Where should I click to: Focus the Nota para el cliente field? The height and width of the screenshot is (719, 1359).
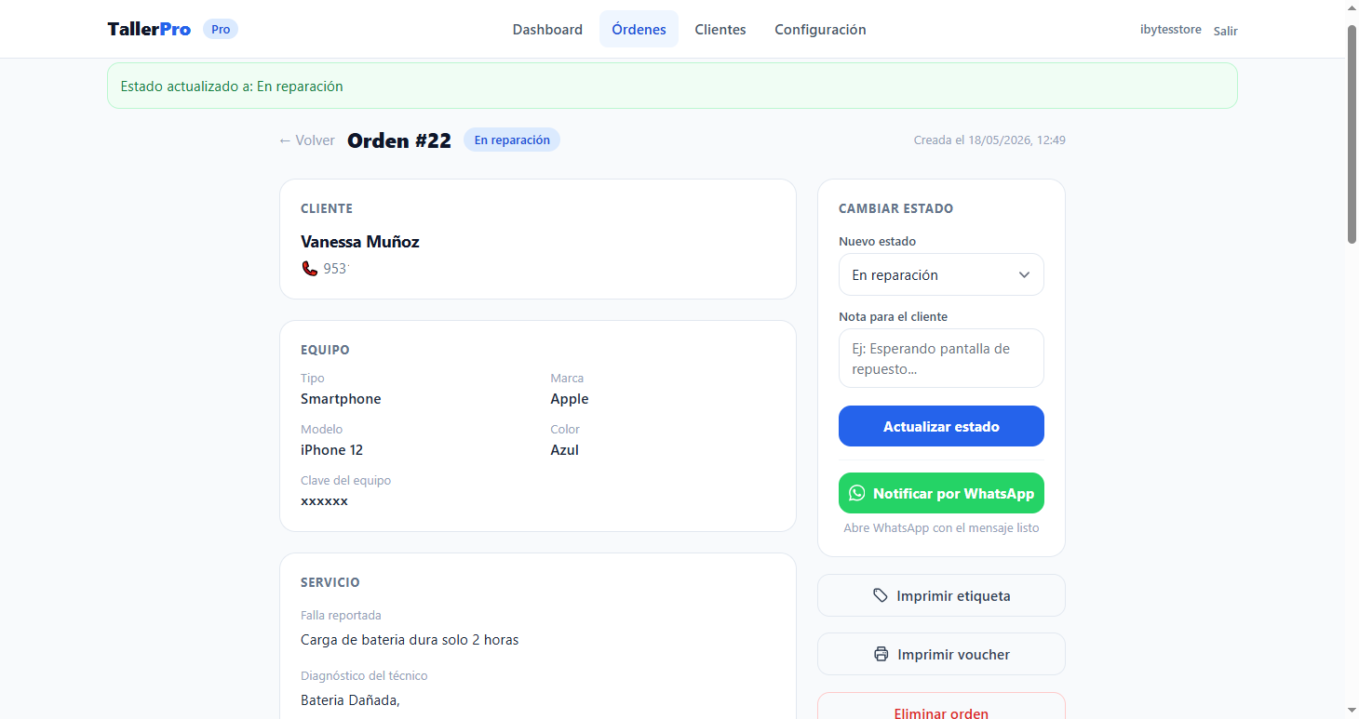[x=941, y=358]
